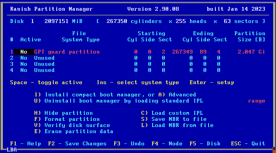Toggle the Active field of partition 1
The width and height of the screenshot is (276, 153).
[24, 52]
